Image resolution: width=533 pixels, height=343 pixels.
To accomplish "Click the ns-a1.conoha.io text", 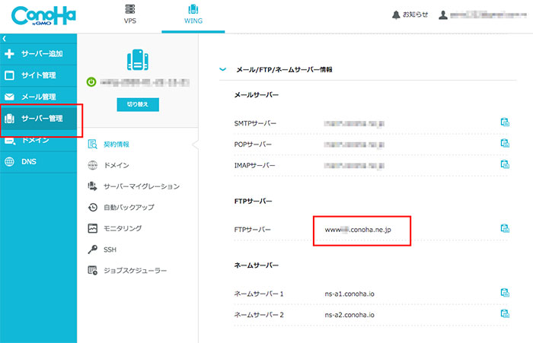I will (349, 294).
